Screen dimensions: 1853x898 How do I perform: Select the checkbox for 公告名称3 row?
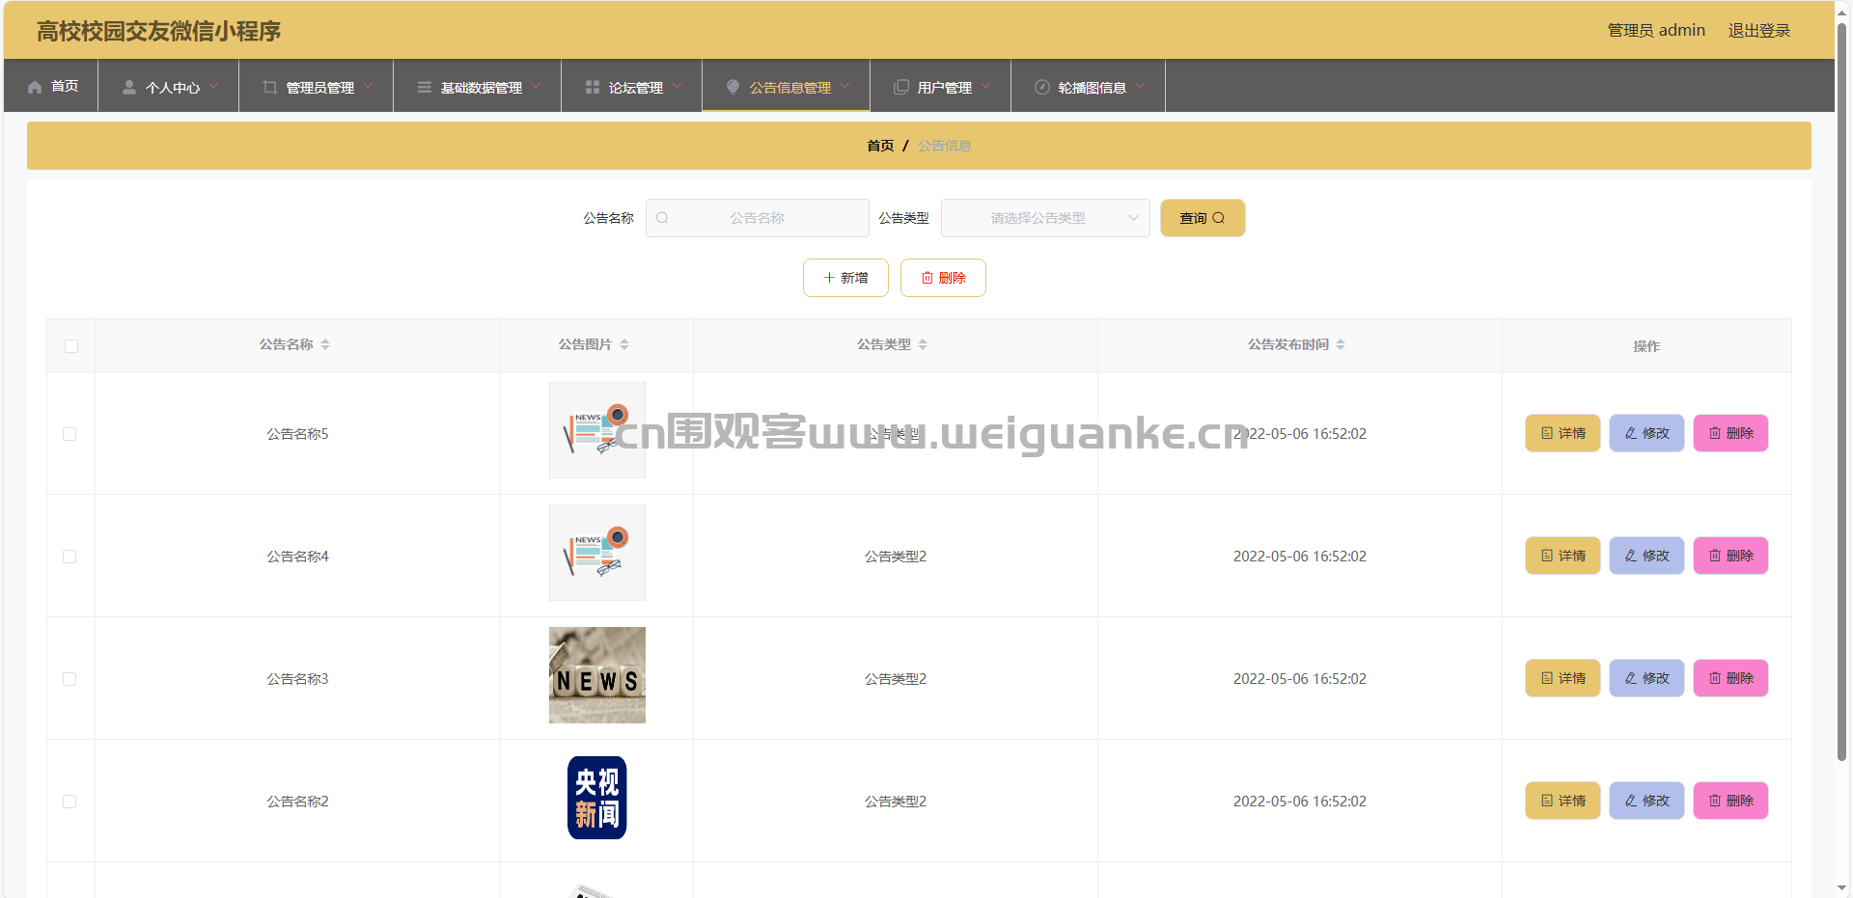pos(69,679)
